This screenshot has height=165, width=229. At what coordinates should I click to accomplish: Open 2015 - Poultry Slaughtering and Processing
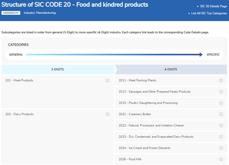click(148, 103)
